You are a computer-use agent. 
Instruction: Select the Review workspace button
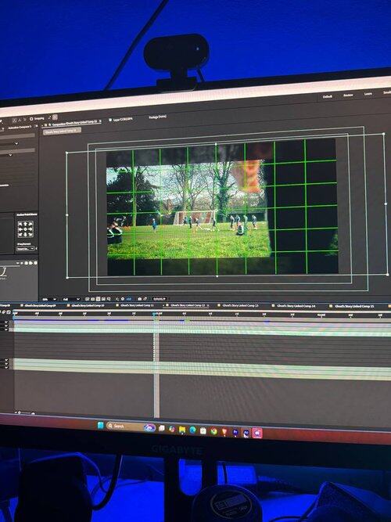(348, 95)
